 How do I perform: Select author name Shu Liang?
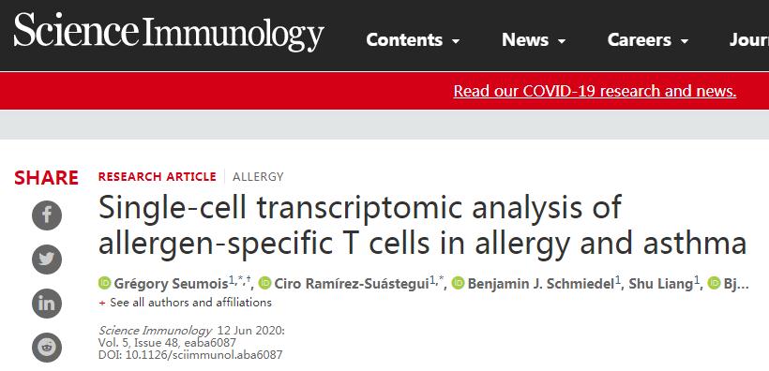[660, 283]
